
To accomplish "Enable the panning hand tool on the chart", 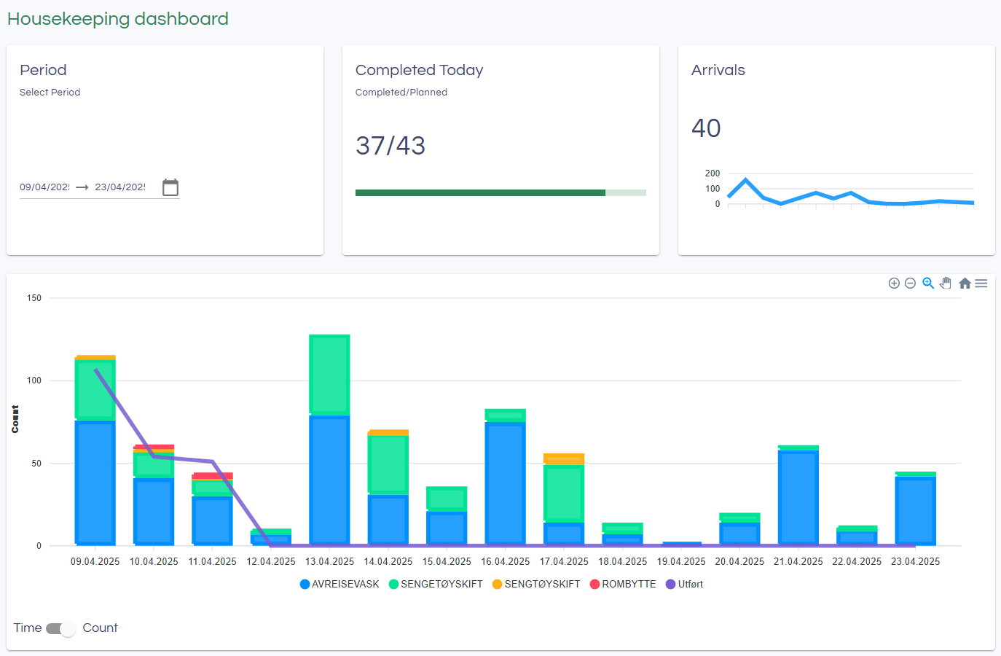I will click(945, 283).
